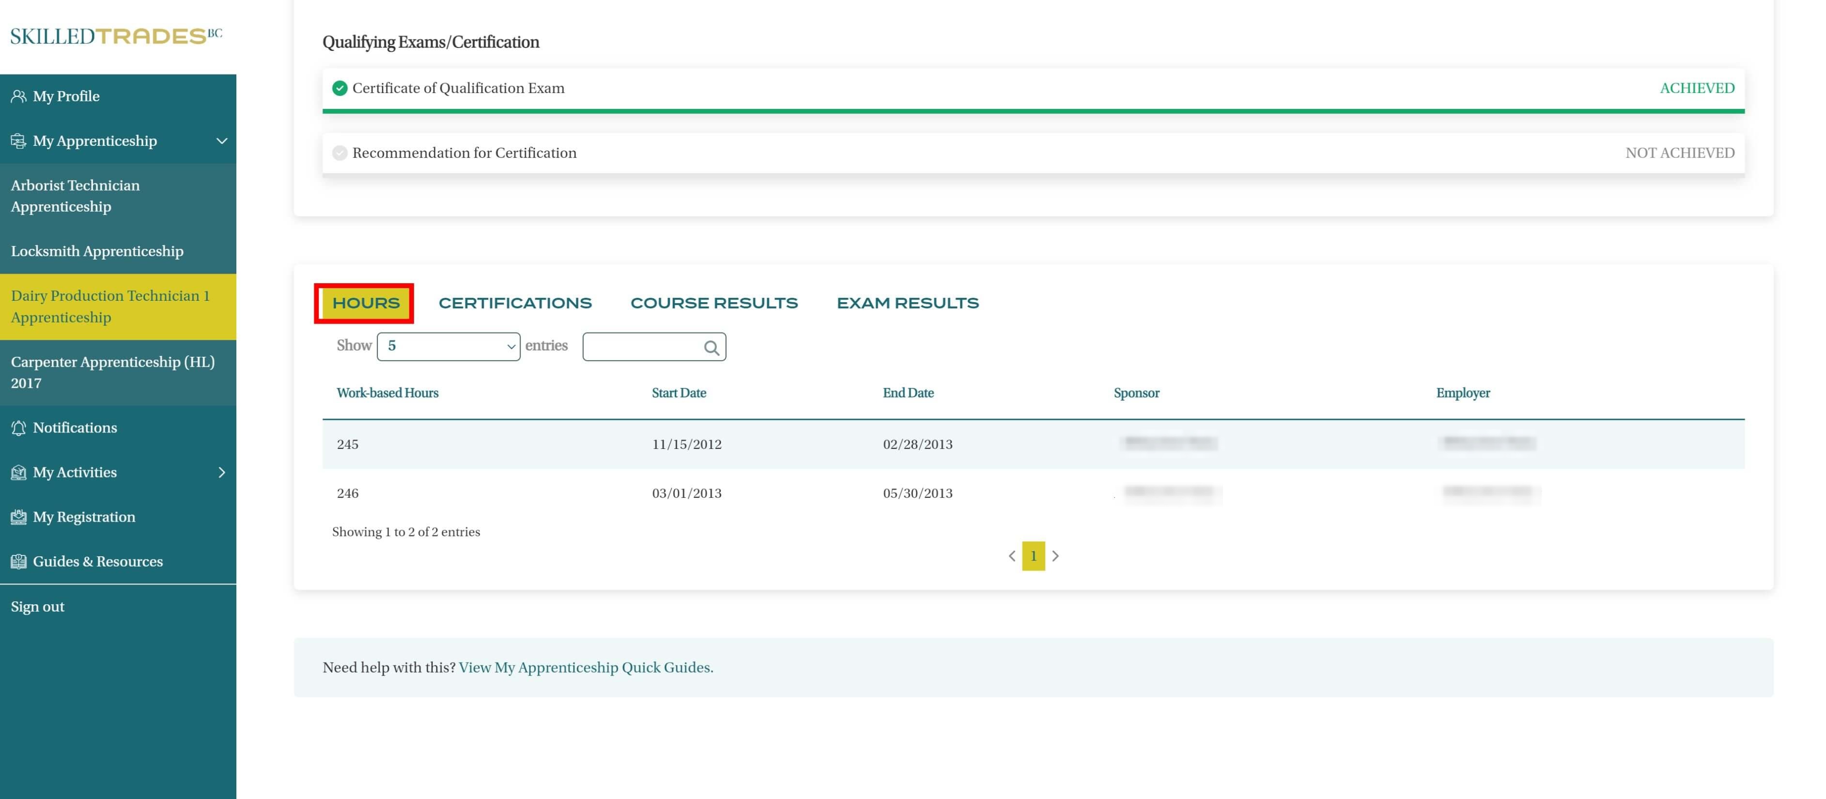Click the Guides & Resources book icon

(x=18, y=562)
